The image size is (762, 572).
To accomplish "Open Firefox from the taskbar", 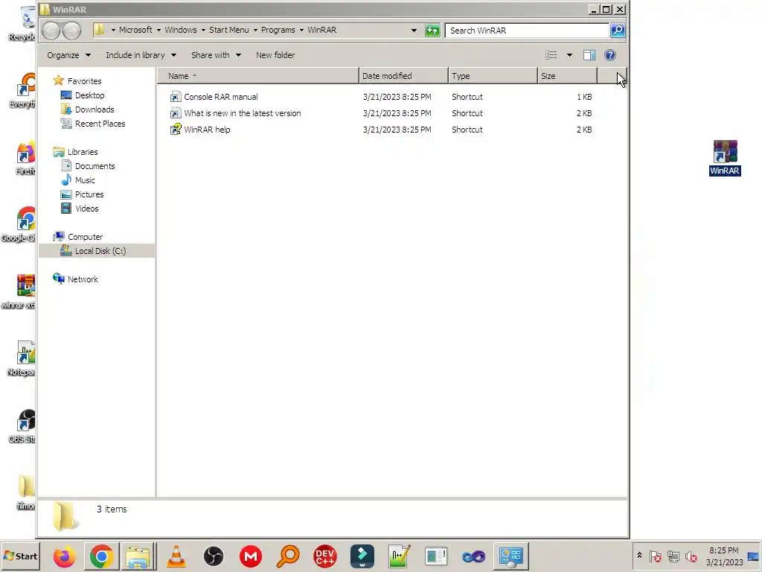I will point(65,556).
